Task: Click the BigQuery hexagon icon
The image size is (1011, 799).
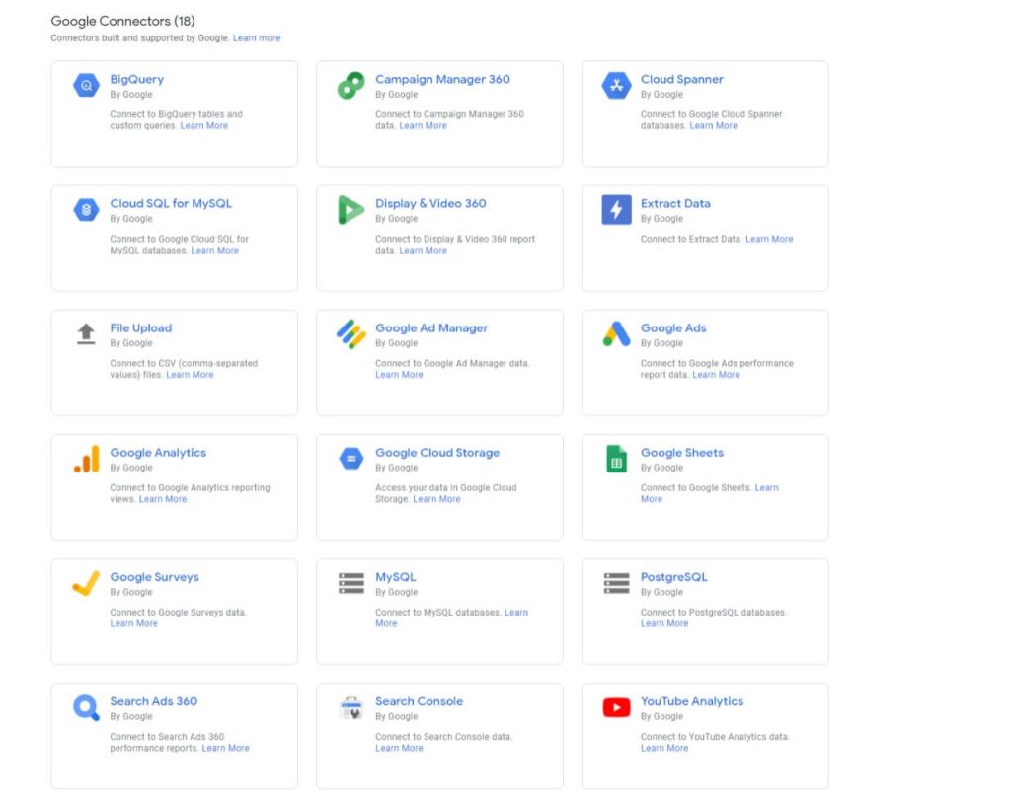Action: pyautogui.click(x=86, y=85)
